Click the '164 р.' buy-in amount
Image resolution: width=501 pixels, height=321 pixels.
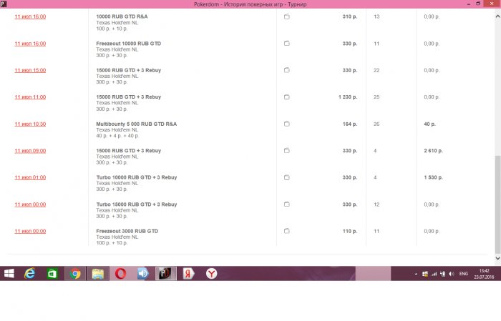coord(350,124)
